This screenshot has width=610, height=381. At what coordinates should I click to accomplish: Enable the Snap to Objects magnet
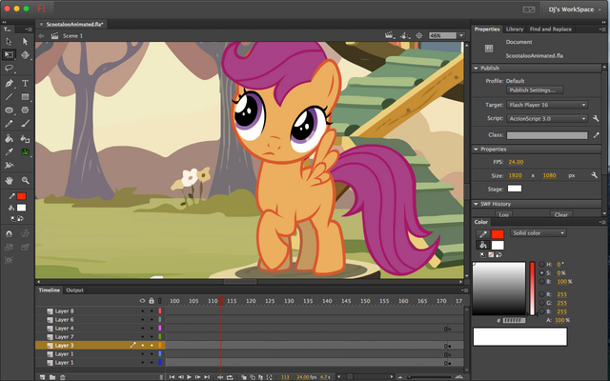pyautogui.click(x=9, y=233)
